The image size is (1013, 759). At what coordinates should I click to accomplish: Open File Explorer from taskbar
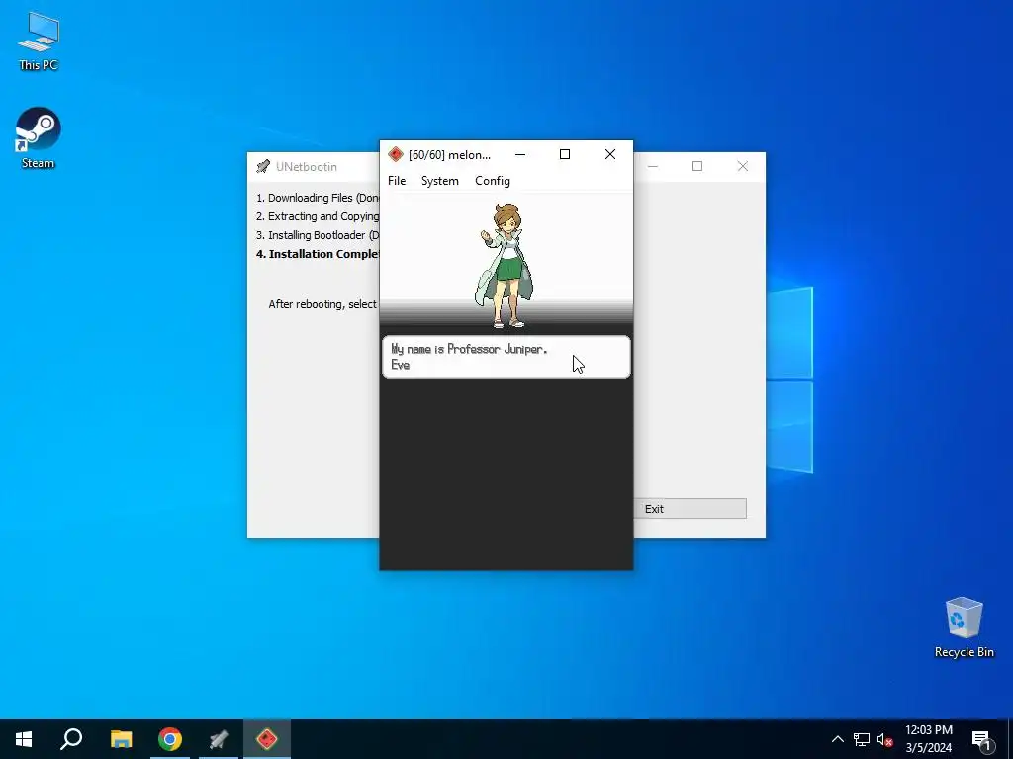pyautogui.click(x=121, y=739)
